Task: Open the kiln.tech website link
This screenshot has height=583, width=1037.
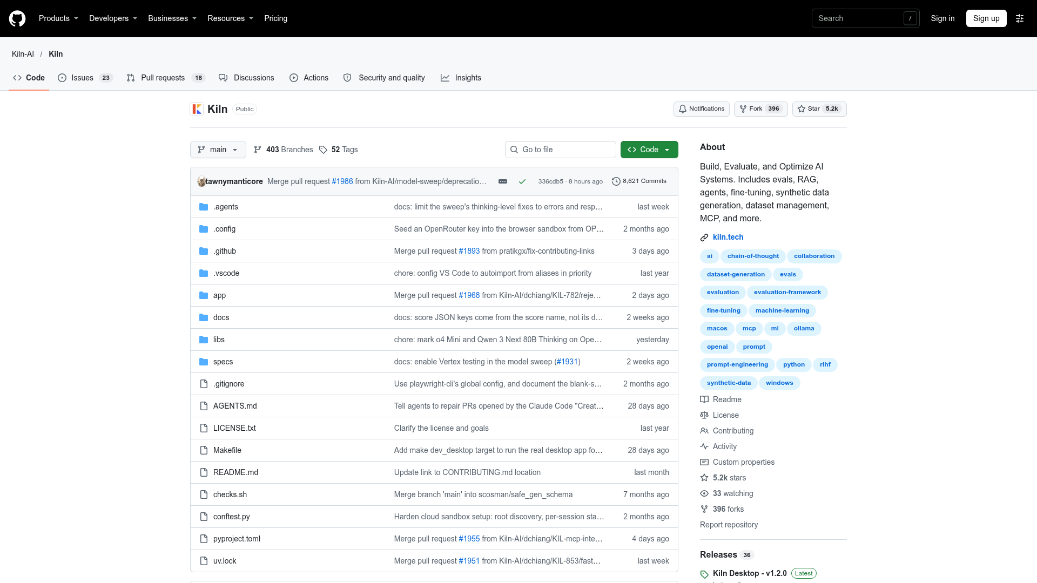Action: [x=728, y=237]
